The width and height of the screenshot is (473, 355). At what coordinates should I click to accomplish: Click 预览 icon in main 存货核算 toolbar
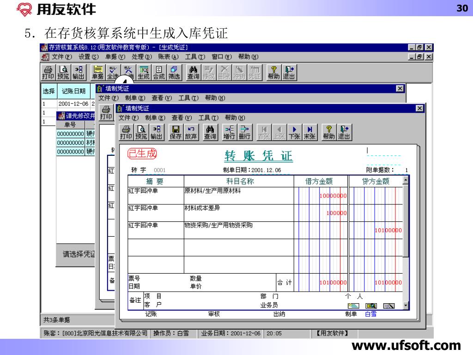pos(63,73)
